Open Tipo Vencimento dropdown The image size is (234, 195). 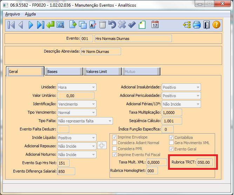click(x=77, y=113)
